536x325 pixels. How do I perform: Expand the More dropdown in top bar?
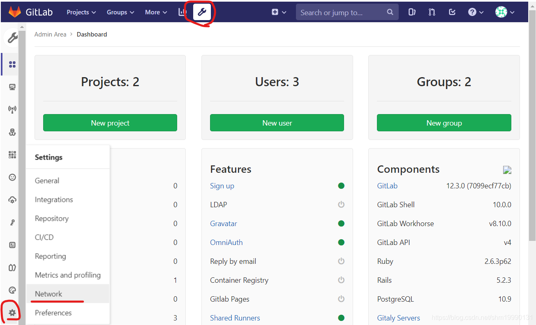(x=156, y=12)
